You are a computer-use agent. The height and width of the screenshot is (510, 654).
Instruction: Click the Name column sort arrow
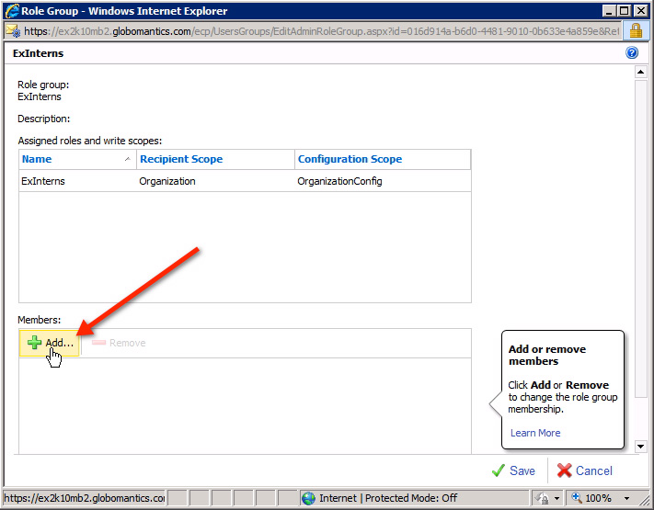pos(128,159)
